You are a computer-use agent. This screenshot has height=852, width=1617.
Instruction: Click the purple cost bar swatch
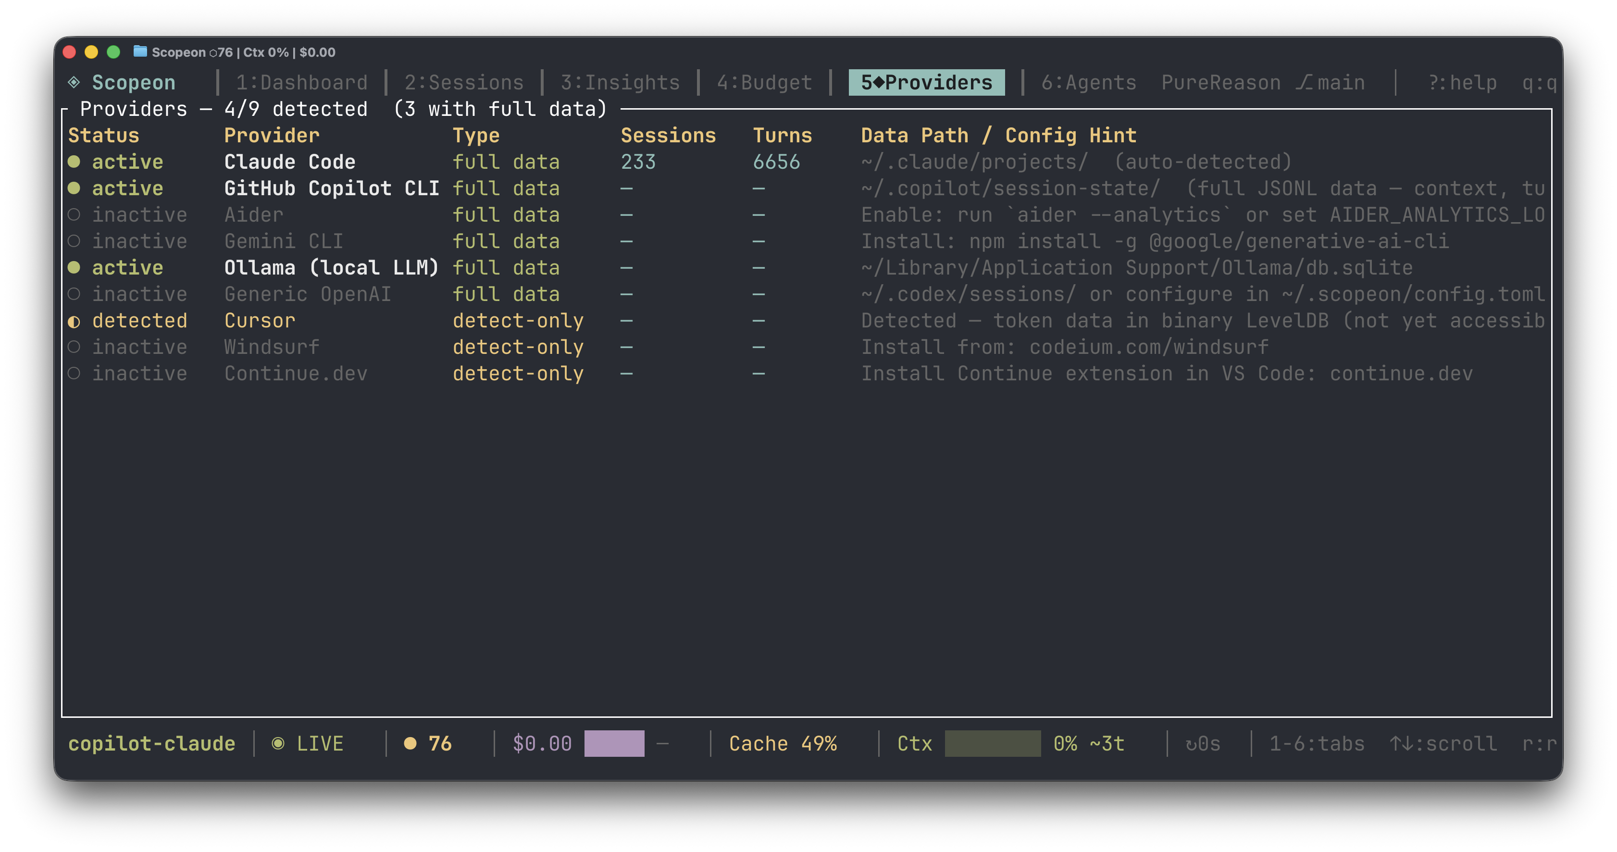(613, 744)
